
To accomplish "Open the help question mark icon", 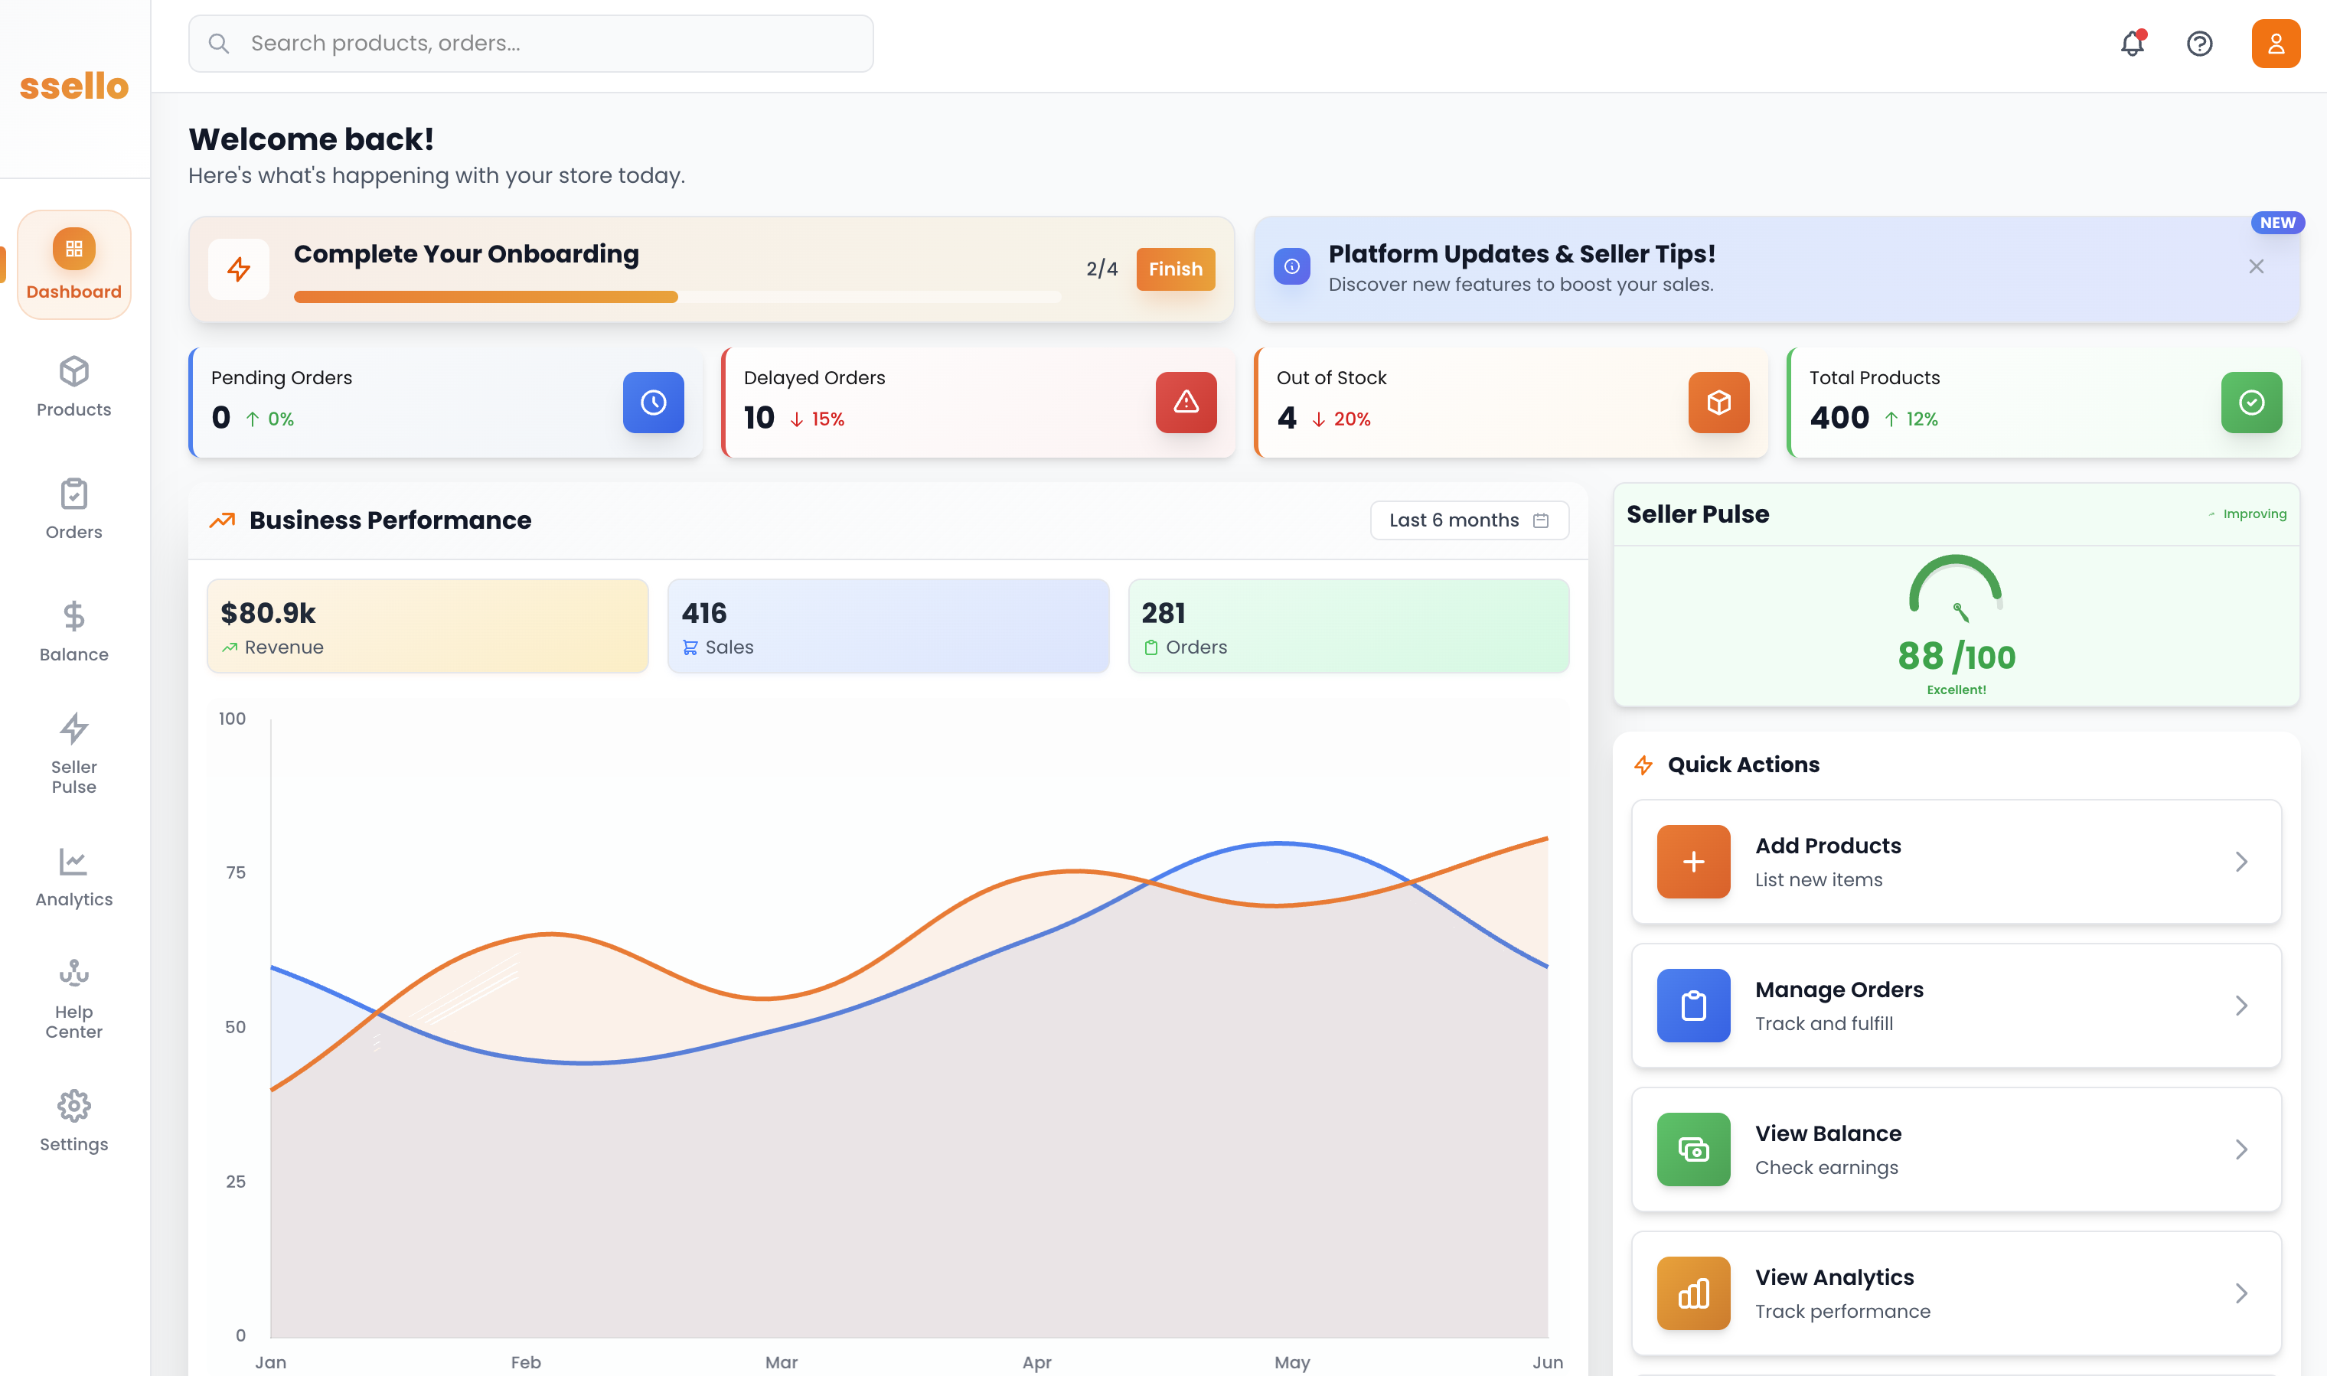I will click(x=2199, y=44).
